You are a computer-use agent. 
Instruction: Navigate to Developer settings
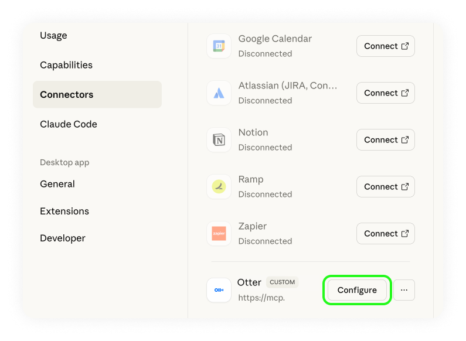pyautogui.click(x=63, y=238)
